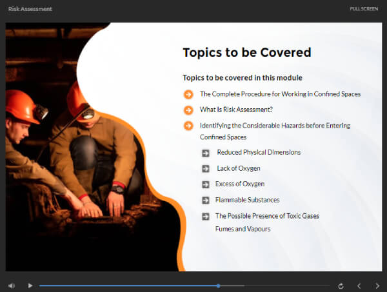387x292 pixels.
Task: Click gray arrow beside Excess of Oxygen
Action: pyautogui.click(x=206, y=184)
